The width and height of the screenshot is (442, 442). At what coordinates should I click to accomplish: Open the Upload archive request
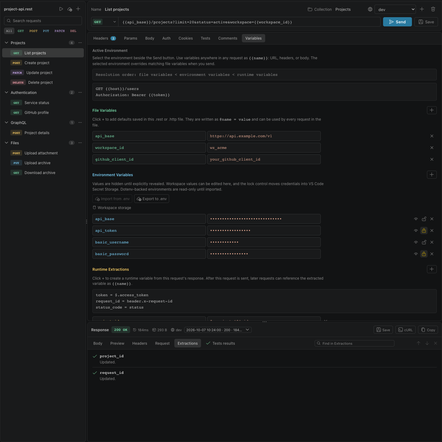[43, 163]
